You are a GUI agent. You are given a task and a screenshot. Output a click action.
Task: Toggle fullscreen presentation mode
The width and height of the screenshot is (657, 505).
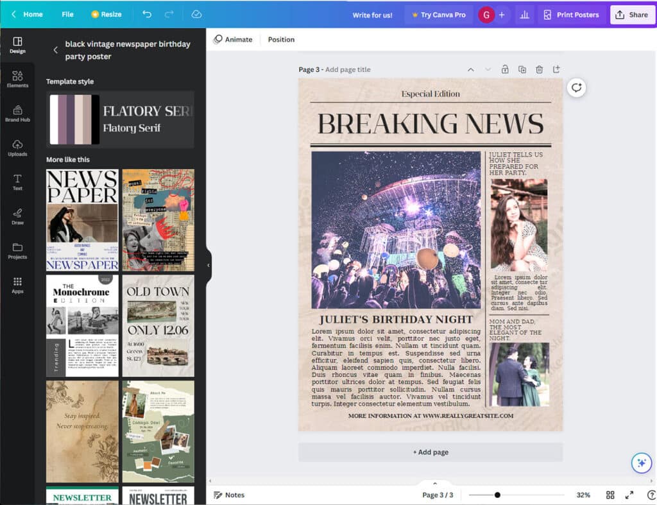tap(629, 495)
